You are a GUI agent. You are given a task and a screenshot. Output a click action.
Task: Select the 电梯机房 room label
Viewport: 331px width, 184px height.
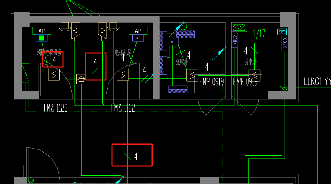123,52
